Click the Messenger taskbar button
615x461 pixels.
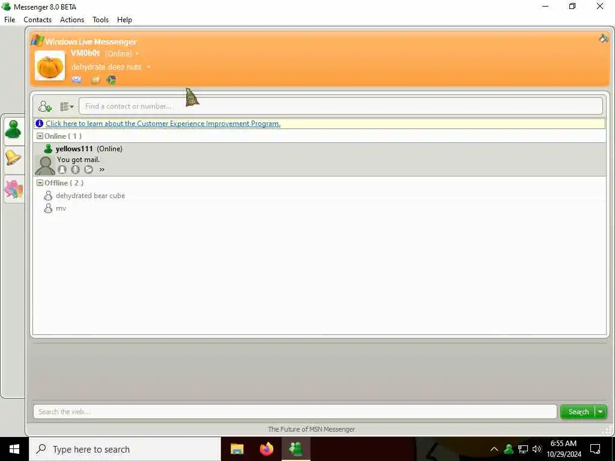296,449
